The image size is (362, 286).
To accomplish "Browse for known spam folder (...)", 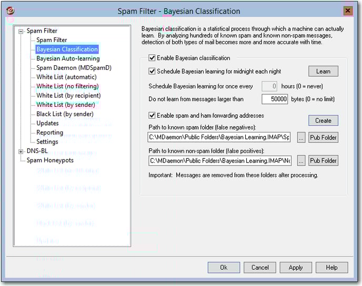I will pos(301,137).
